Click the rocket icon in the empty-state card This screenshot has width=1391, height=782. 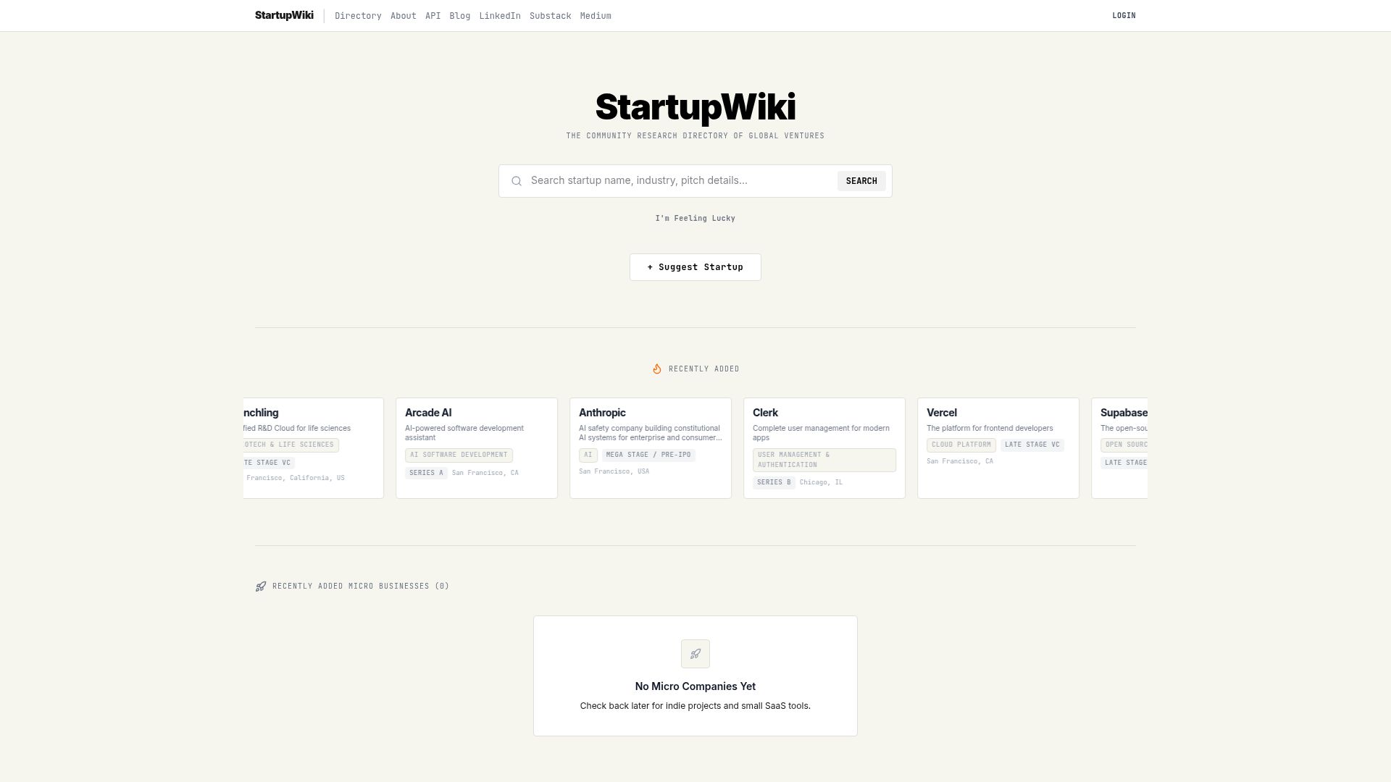click(x=695, y=654)
